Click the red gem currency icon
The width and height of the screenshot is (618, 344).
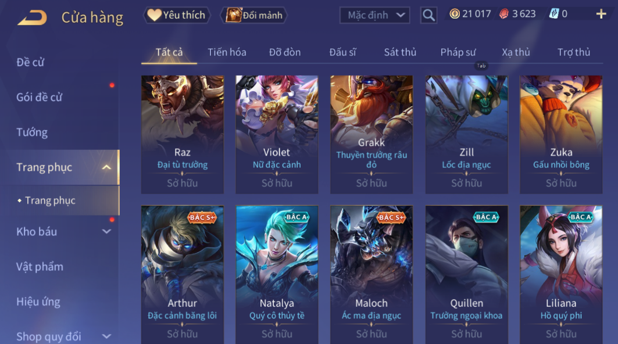point(503,14)
